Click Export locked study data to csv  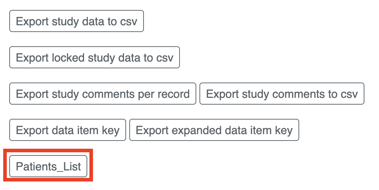[94, 58]
